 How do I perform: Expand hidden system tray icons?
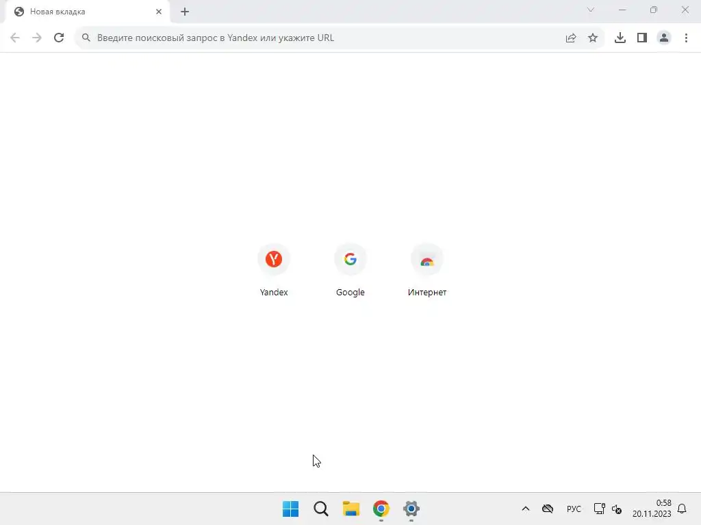526,509
